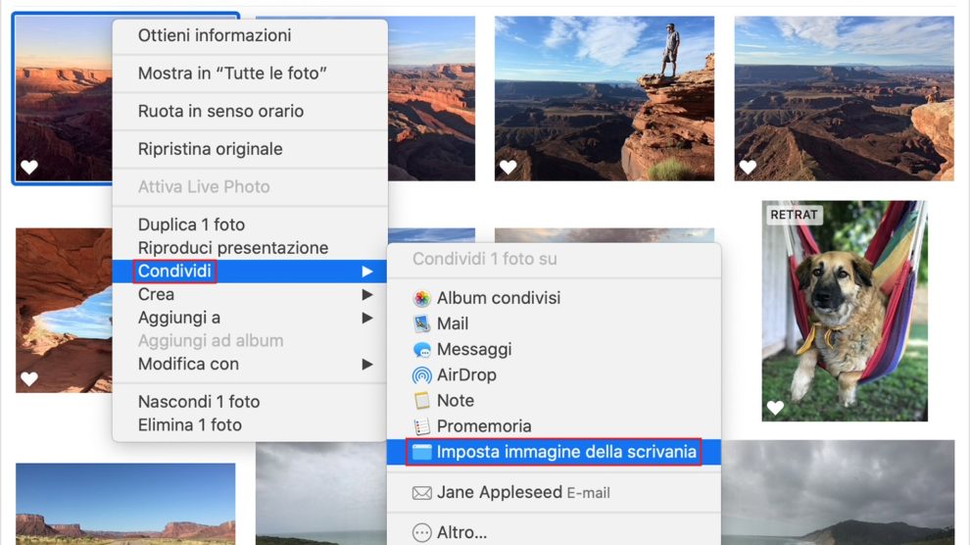Image resolution: width=970 pixels, height=545 pixels.
Task: Click the RETRAT badge on dog photo
Action: (x=795, y=216)
